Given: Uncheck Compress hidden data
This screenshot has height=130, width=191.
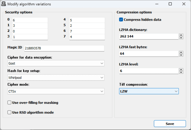Looking at the screenshot, I should 121,20.
